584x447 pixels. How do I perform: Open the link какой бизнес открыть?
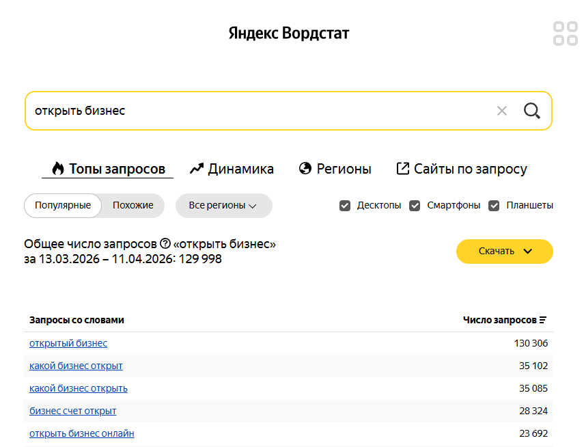tap(79, 388)
